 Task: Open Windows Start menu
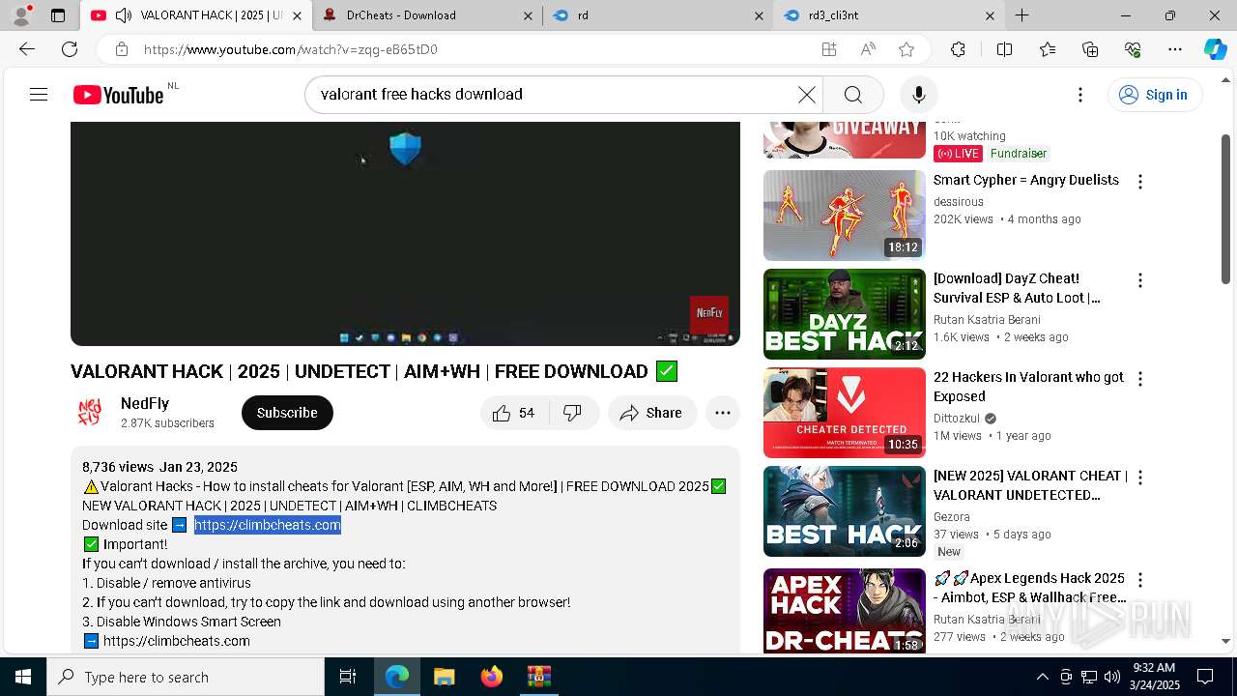pyautogui.click(x=23, y=677)
